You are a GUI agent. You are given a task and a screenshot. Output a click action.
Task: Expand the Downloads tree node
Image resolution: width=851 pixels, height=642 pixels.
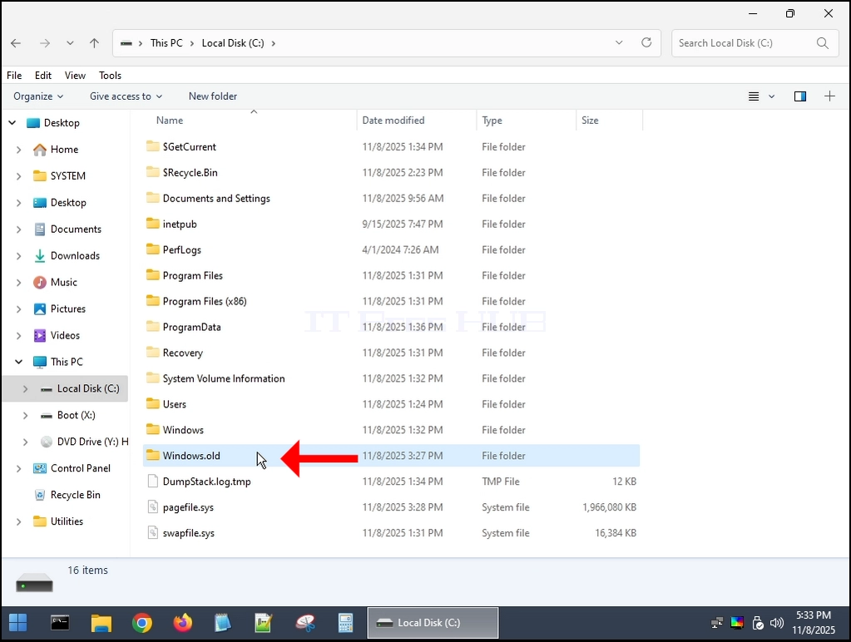[18, 256]
